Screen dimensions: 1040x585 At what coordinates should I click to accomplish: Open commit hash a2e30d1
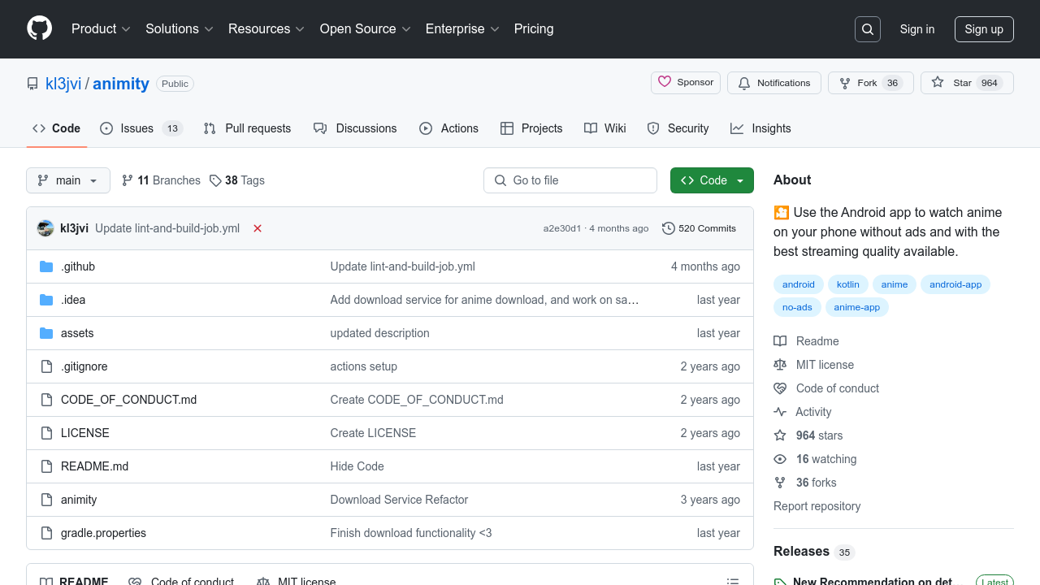pyautogui.click(x=562, y=228)
